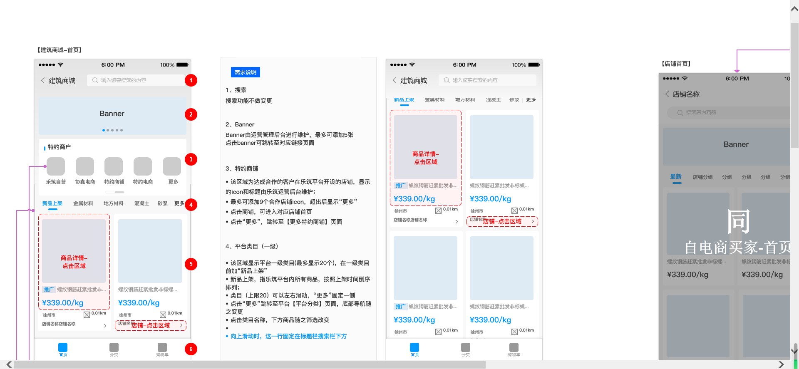Click horizontal scrollbar thumb
Viewport: 799px width, 369px height.
point(250,365)
